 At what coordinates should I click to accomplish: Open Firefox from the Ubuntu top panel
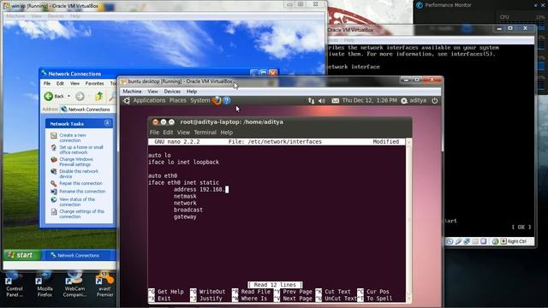click(x=217, y=101)
